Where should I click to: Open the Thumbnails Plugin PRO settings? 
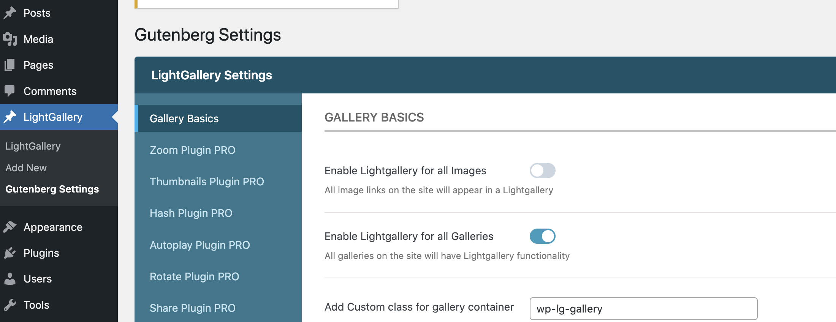(207, 182)
